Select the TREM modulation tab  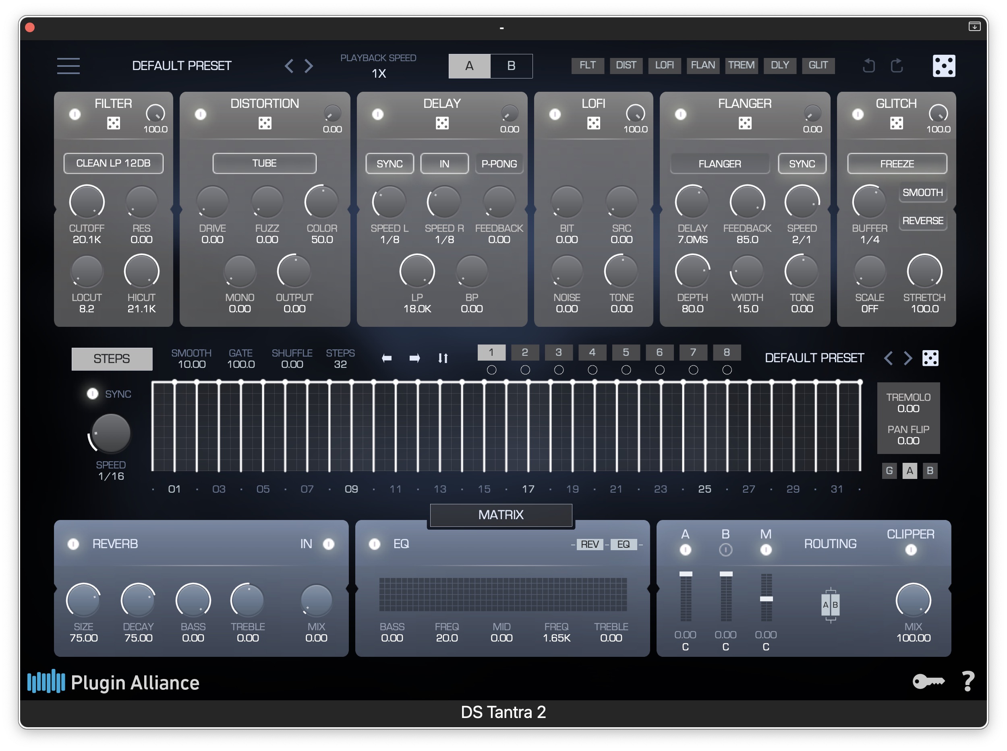point(741,65)
